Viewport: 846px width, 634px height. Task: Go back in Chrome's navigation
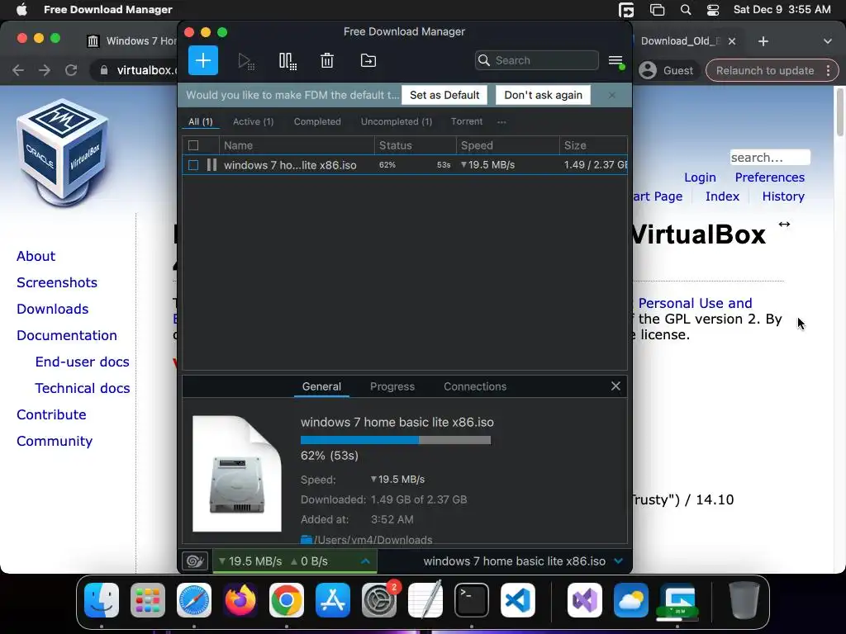[18, 70]
